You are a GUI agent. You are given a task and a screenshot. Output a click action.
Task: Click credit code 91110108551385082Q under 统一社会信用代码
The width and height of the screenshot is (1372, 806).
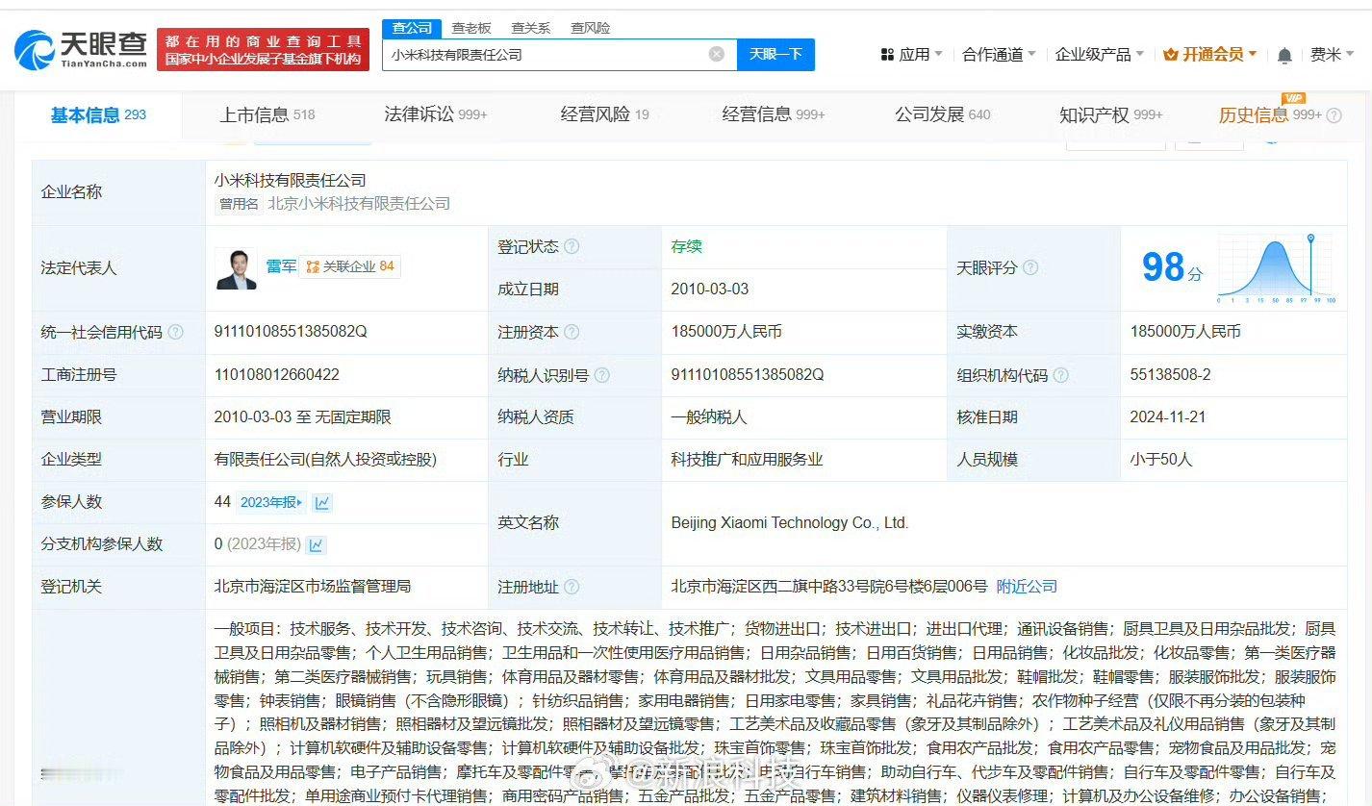tap(291, 332)
